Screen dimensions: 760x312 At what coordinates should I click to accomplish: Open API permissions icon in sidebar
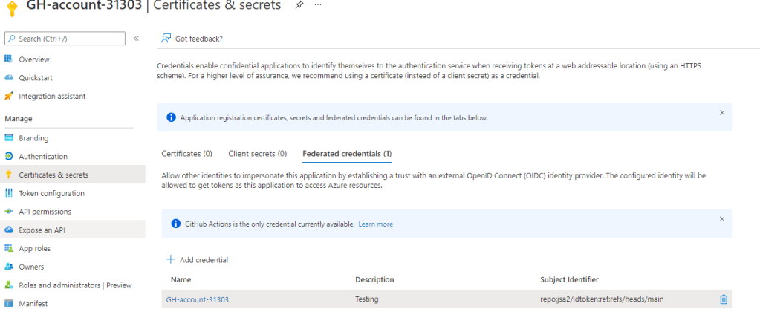pyautogui.click(x=9, y=212)
